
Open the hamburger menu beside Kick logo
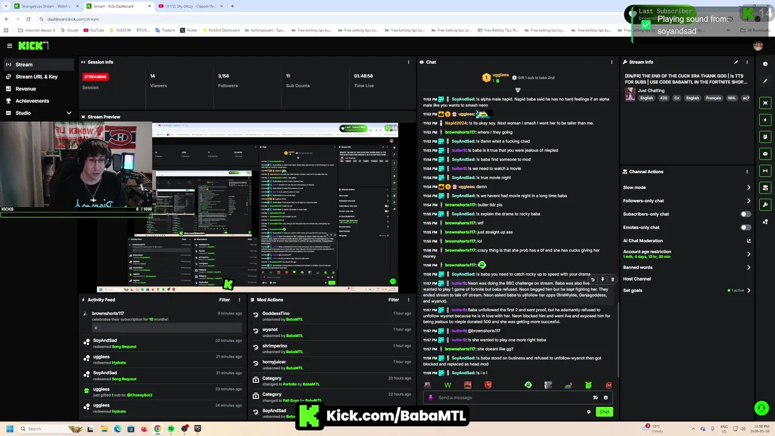click(x=10, y=45)
